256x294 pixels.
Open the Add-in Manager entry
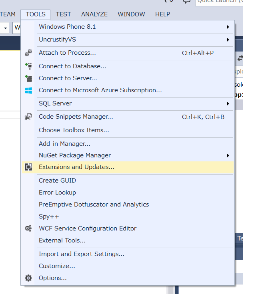tap(64, 144)
